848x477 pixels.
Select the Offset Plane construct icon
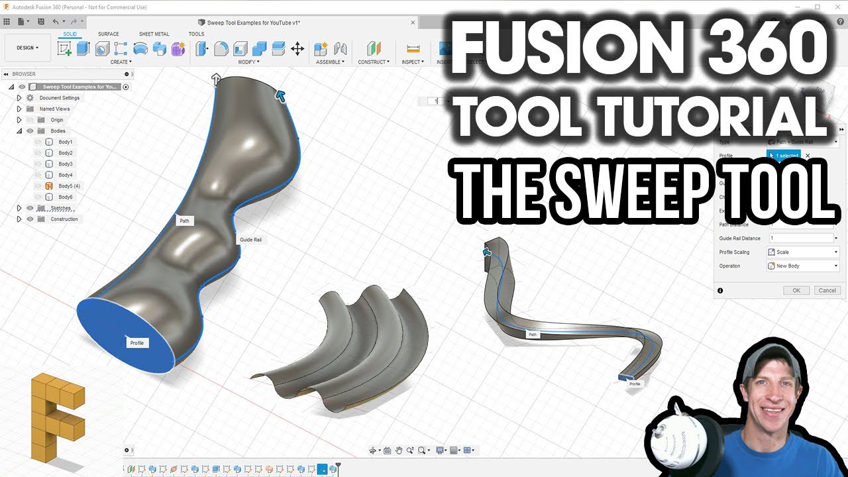[x=374, y=48]
